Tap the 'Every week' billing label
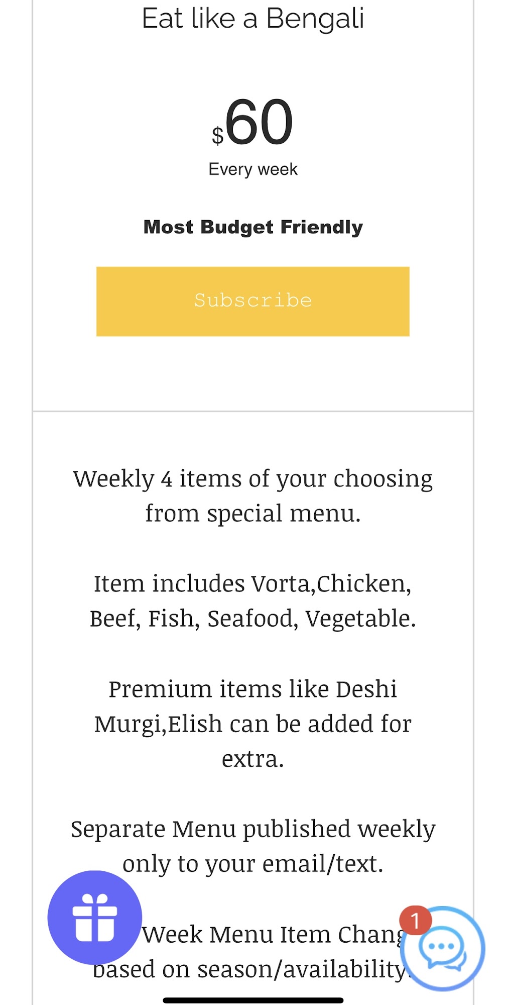This screenshot has height=1005, width=506. (253, 169)
